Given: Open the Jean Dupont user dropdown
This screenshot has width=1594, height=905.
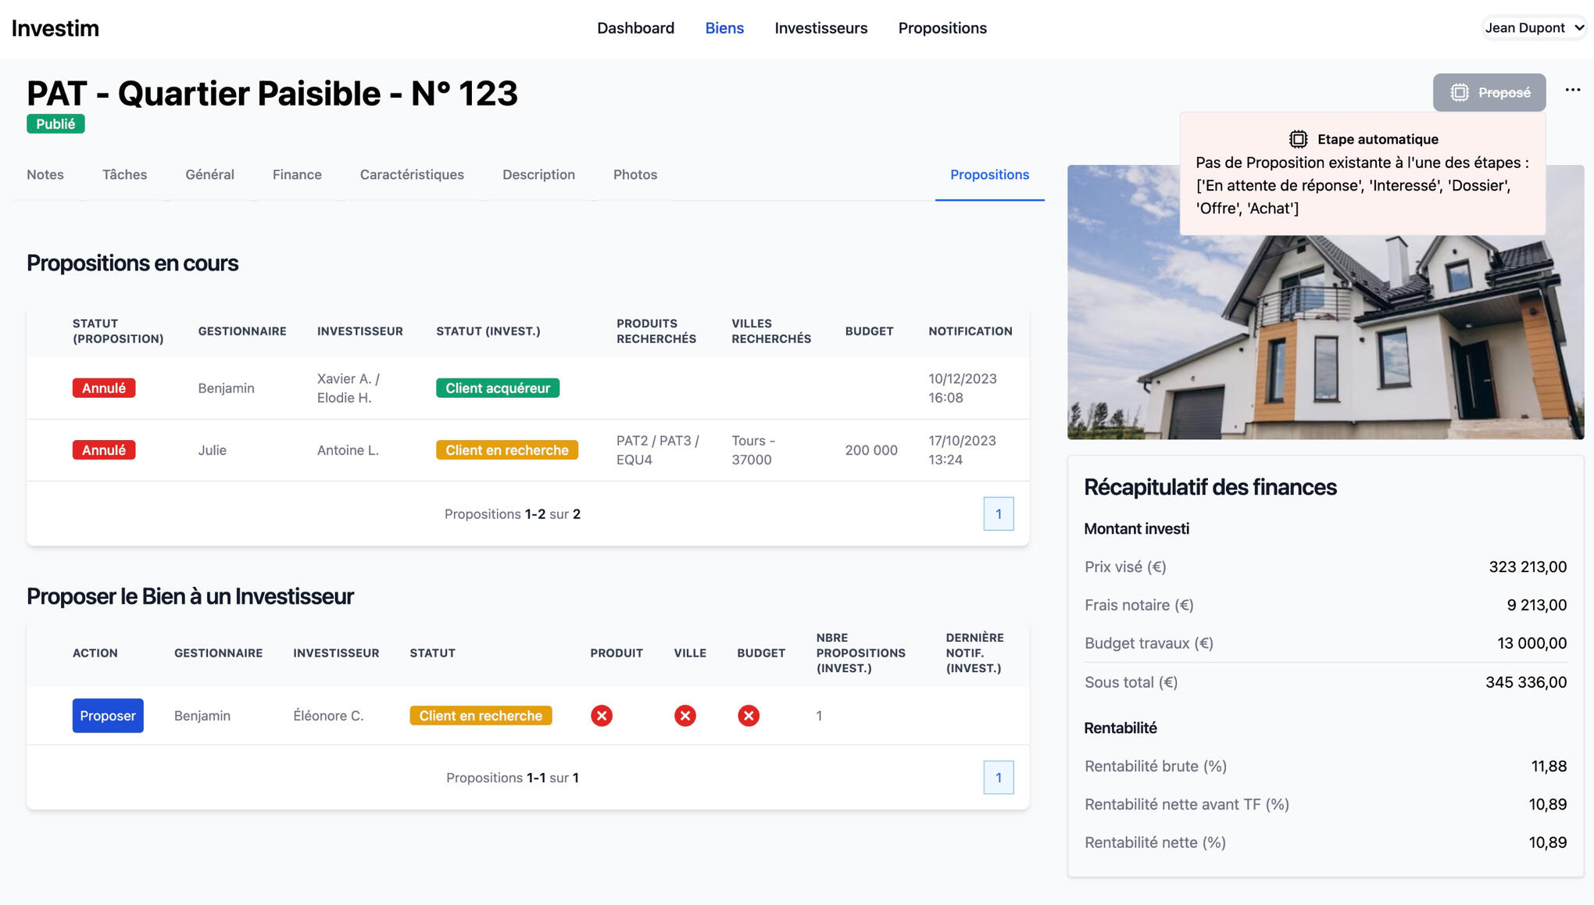Looking at the screenshot, I should (1533, 28).
